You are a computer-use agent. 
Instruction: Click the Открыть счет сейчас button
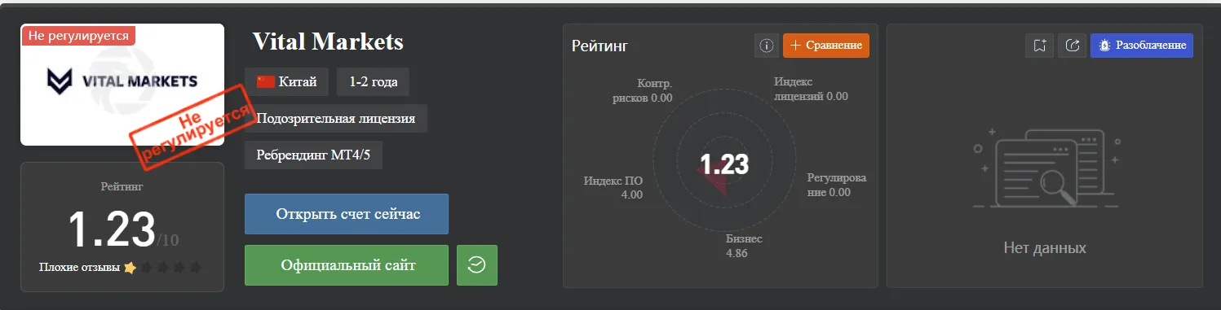[x=347, y=214]
